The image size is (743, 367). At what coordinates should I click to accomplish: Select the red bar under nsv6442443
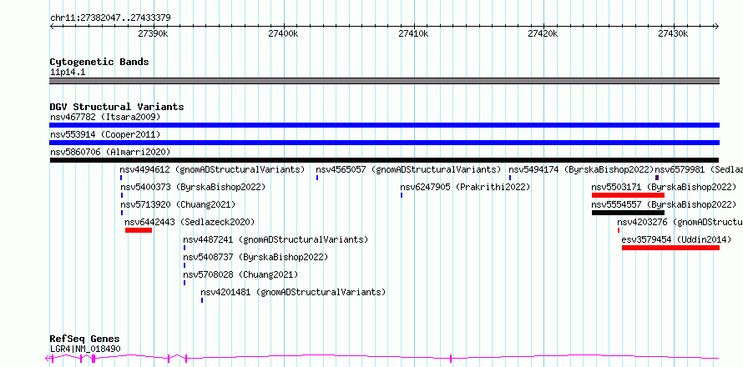pyautogui.click(x=139, y=230)
